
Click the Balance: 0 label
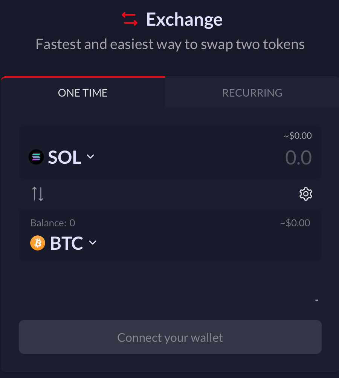pyautogui.click(x=53, y=223)
